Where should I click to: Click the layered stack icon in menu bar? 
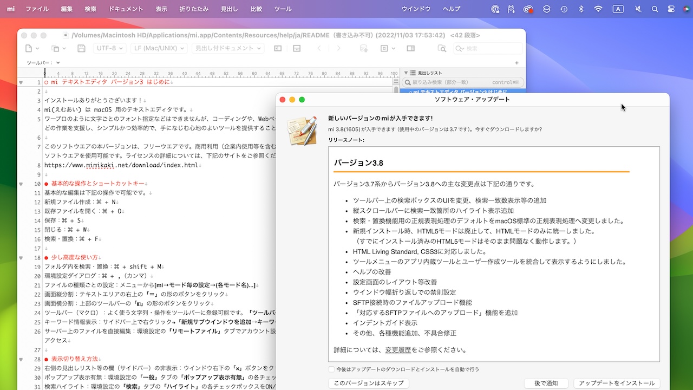[547, 9]
